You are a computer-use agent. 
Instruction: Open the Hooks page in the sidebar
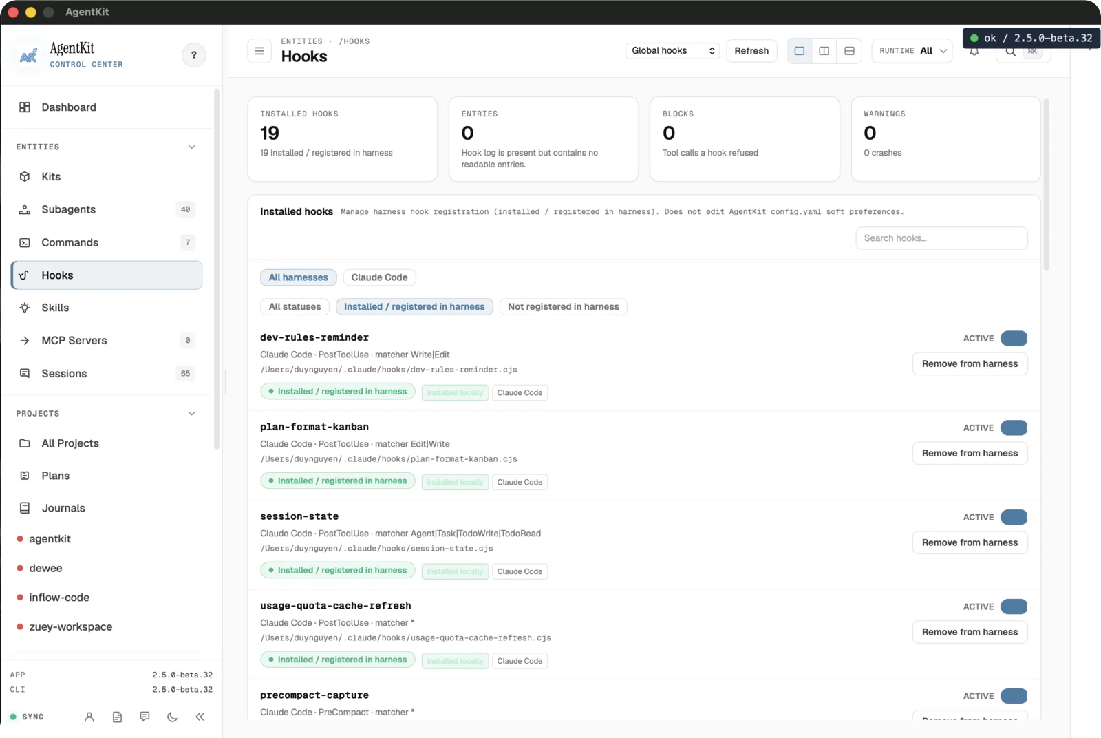107,275
